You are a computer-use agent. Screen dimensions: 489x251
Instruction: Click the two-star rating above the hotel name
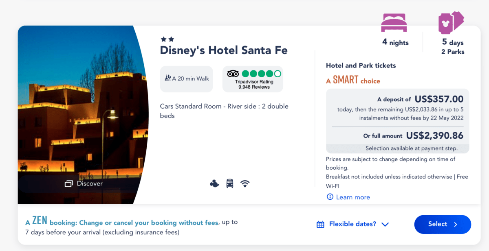pyautogui.click(x=167, y=39)
